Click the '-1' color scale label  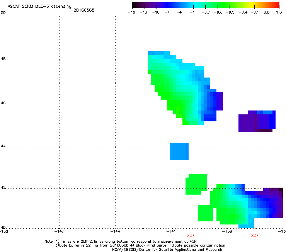[x=192, y=12]
